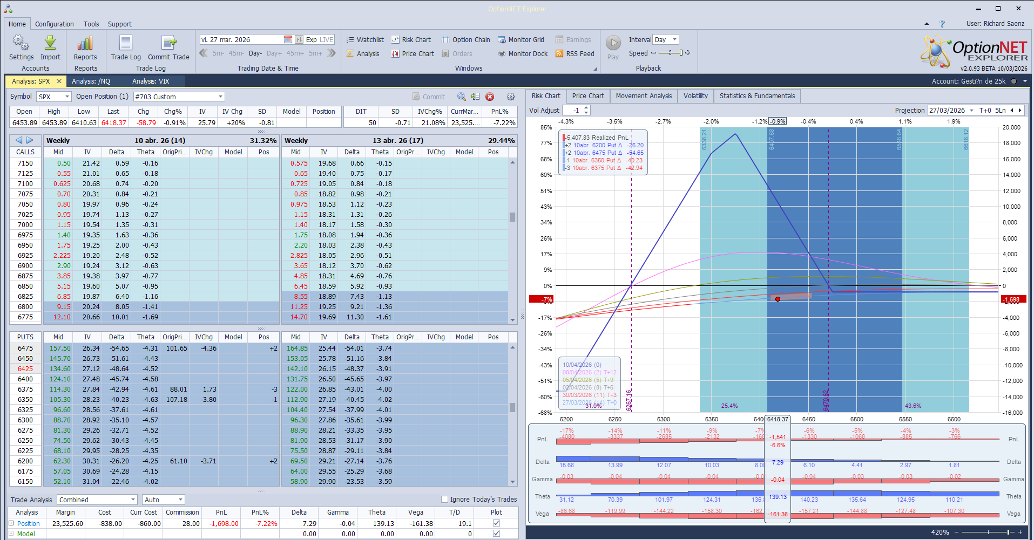The image size is (1034, 540).
Task: Switch to the Movement Analysis tab
Action: [644, 96]
